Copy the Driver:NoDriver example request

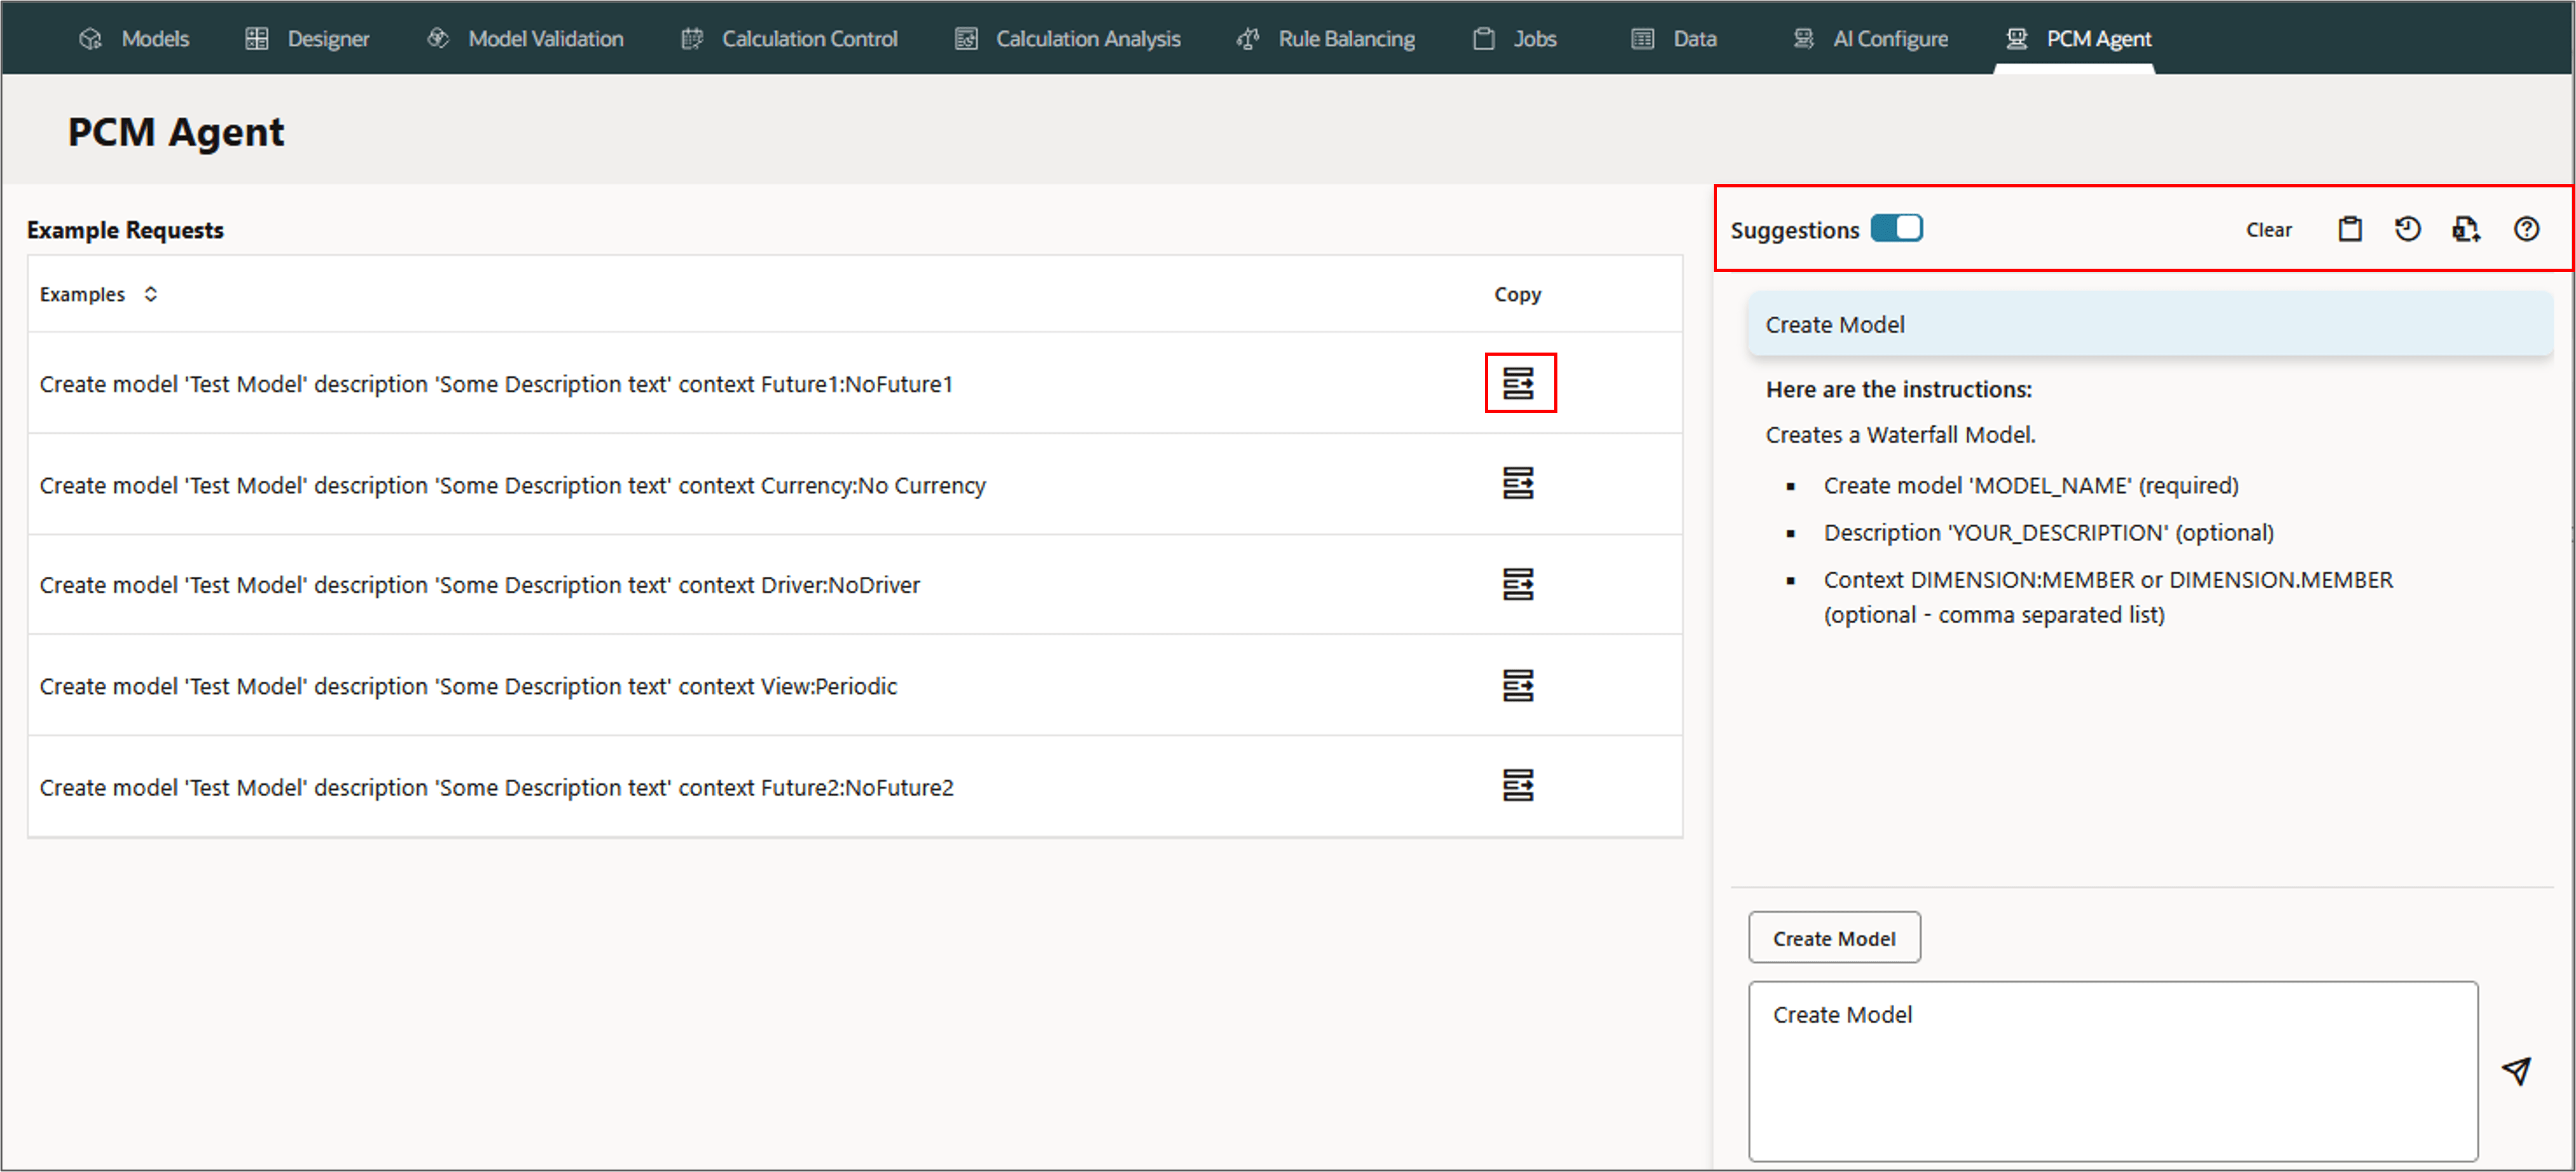click(x=1518, y=584)
